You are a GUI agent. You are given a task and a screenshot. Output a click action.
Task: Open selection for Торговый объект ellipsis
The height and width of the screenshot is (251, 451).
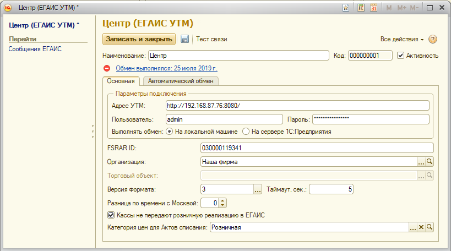pos(421,175)
